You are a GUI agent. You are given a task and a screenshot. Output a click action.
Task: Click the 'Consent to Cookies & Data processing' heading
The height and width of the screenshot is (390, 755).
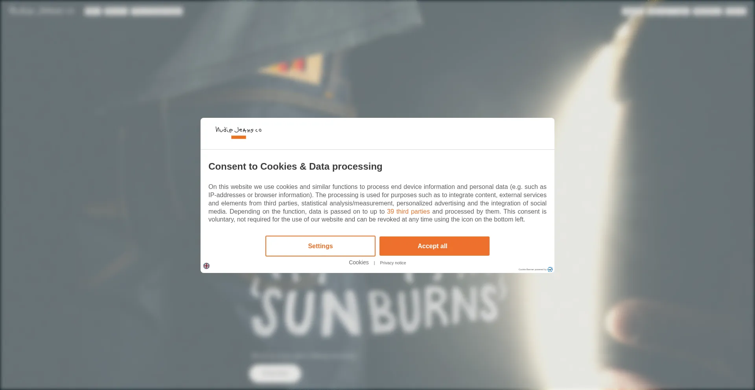point(295,167)
